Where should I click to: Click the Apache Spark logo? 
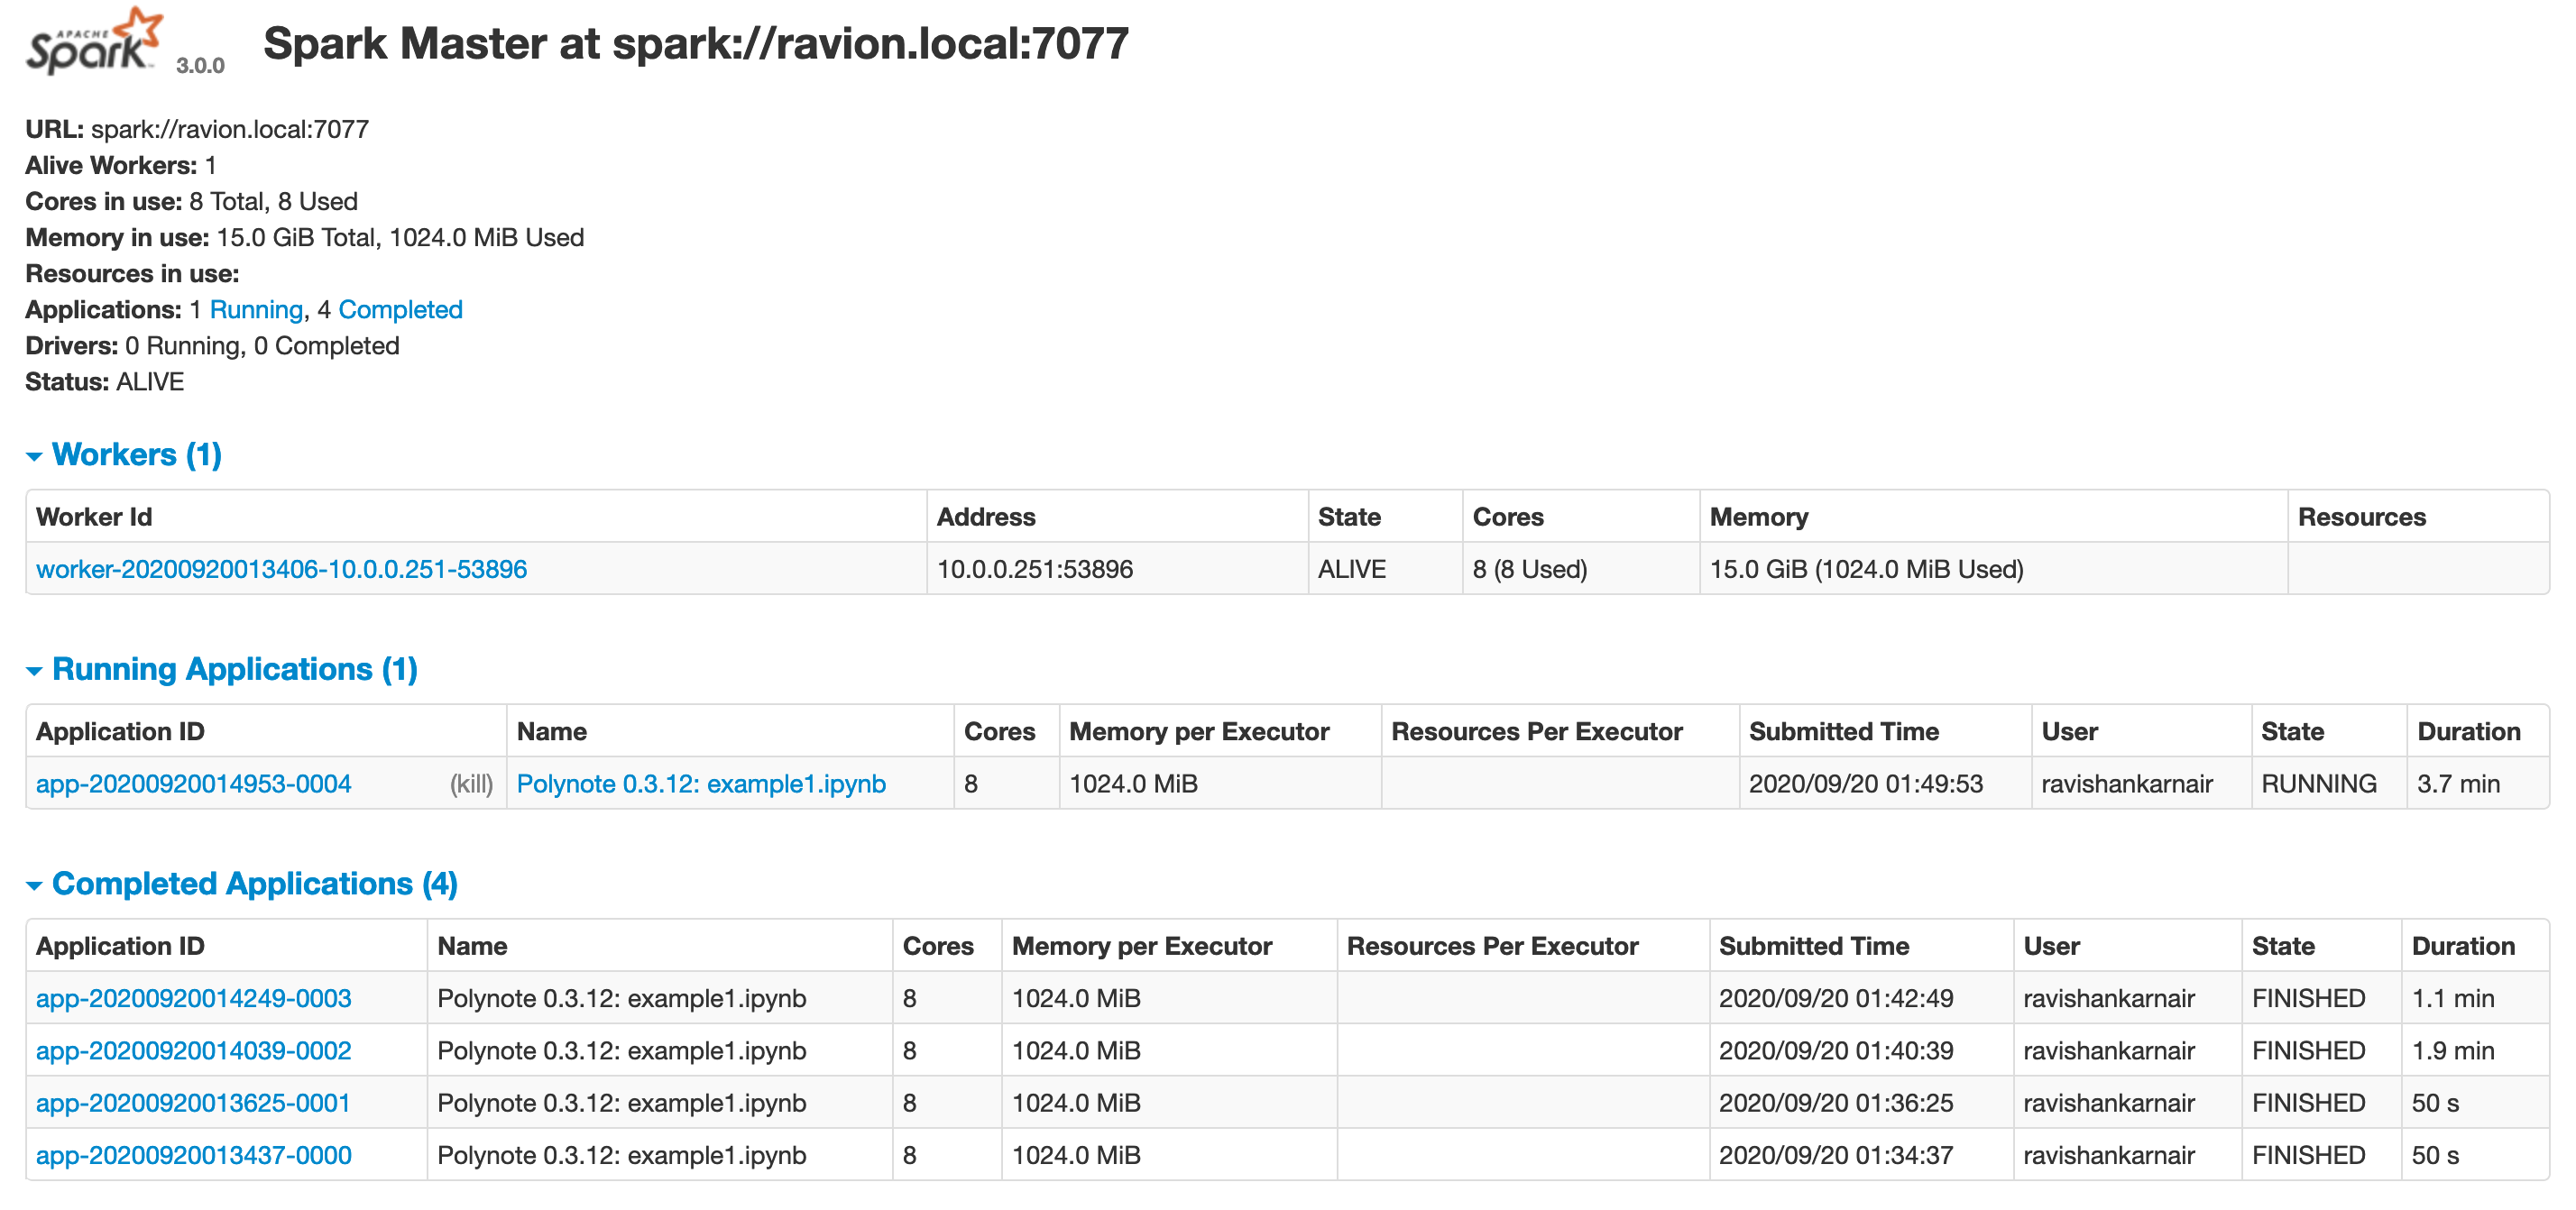click(x=93, y=41)
